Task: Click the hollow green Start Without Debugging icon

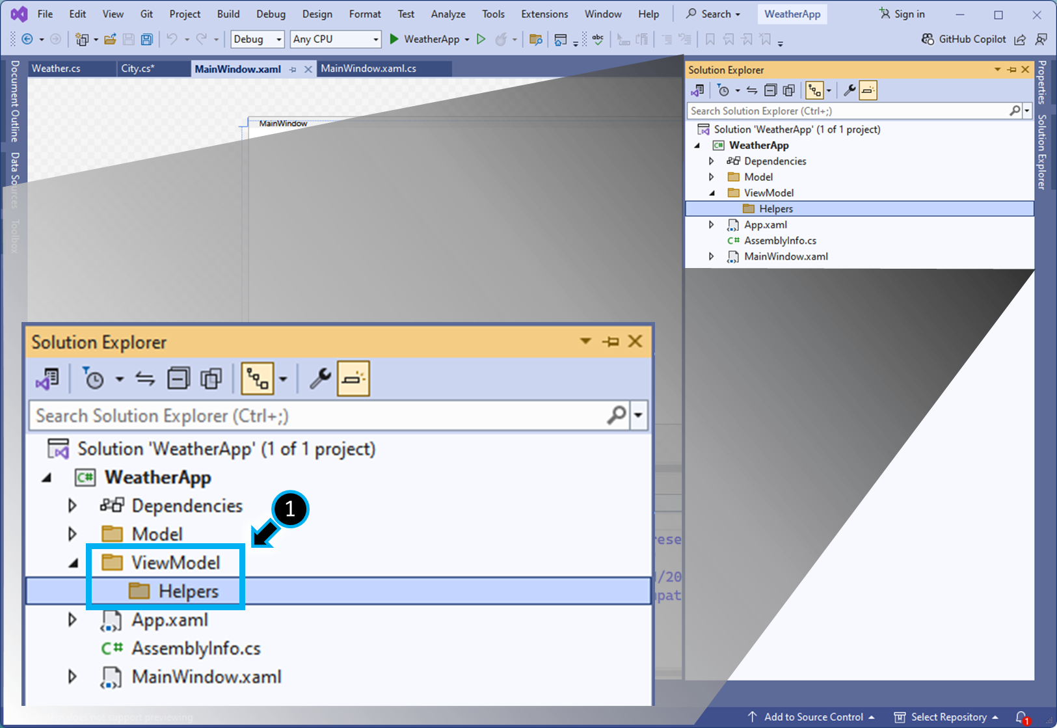Action: coord(481,39)
